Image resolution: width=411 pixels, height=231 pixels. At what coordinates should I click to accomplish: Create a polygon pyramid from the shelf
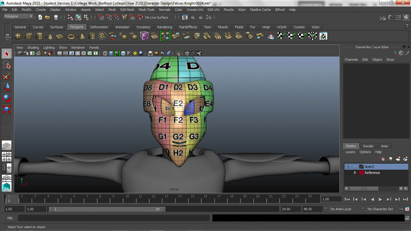82,36
